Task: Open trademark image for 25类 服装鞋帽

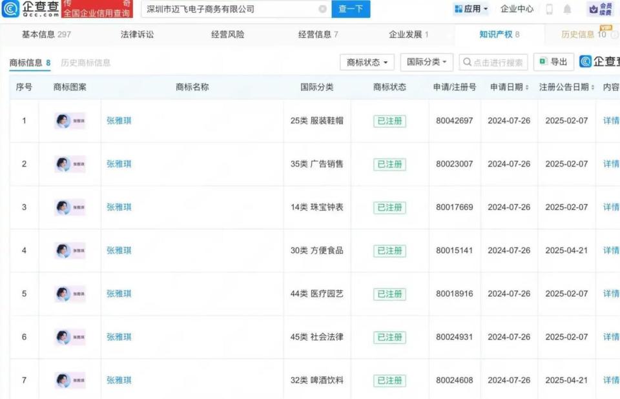Action: pyautogui.click(x=70, y=121)
